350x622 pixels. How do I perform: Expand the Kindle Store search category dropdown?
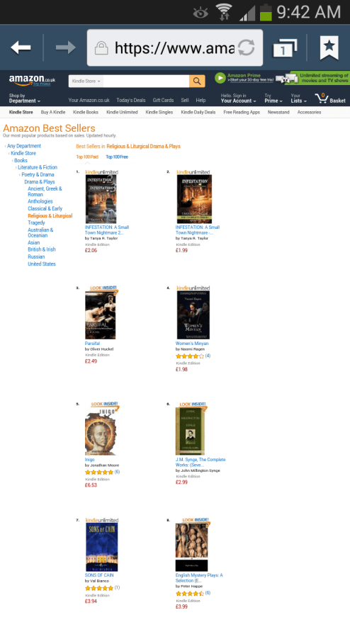86,81
